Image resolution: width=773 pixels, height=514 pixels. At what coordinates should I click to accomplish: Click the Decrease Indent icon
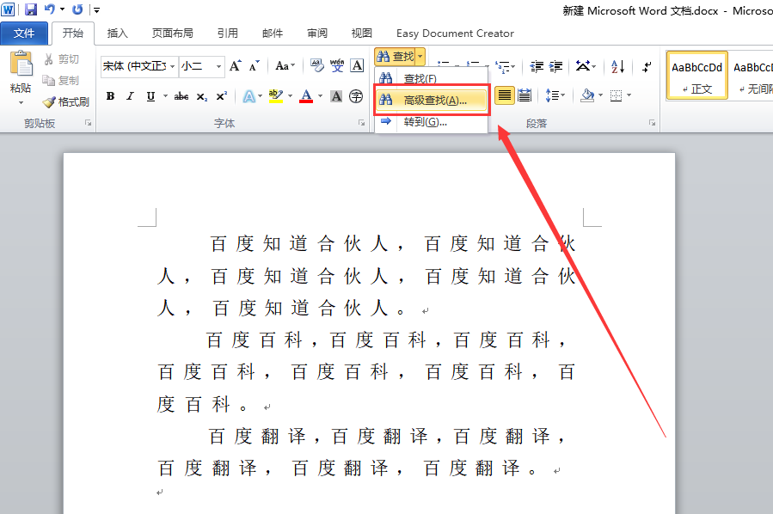(x=537, y=66)
